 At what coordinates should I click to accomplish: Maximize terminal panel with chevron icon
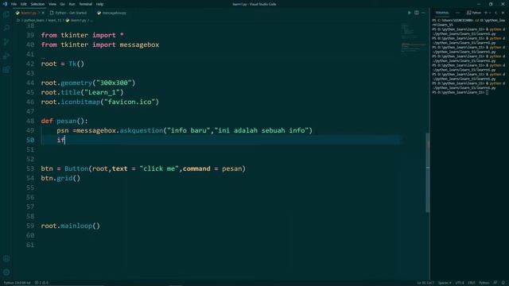[x=495, y=13]
